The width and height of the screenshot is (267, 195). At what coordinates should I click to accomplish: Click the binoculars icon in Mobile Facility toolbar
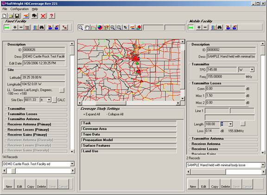[220, 27]
